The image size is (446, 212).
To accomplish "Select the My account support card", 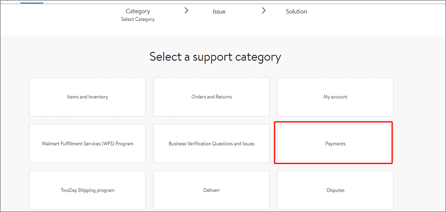I will click(335, 97).
